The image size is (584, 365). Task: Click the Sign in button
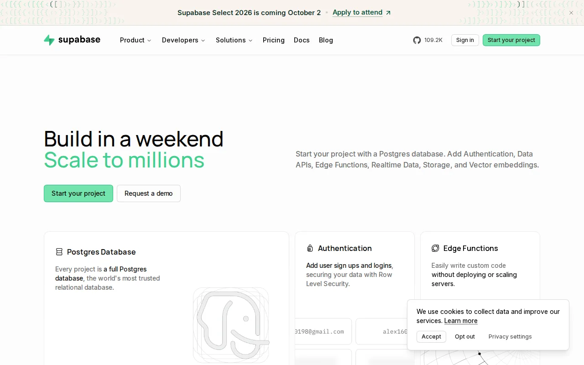[x=465, y=40]
